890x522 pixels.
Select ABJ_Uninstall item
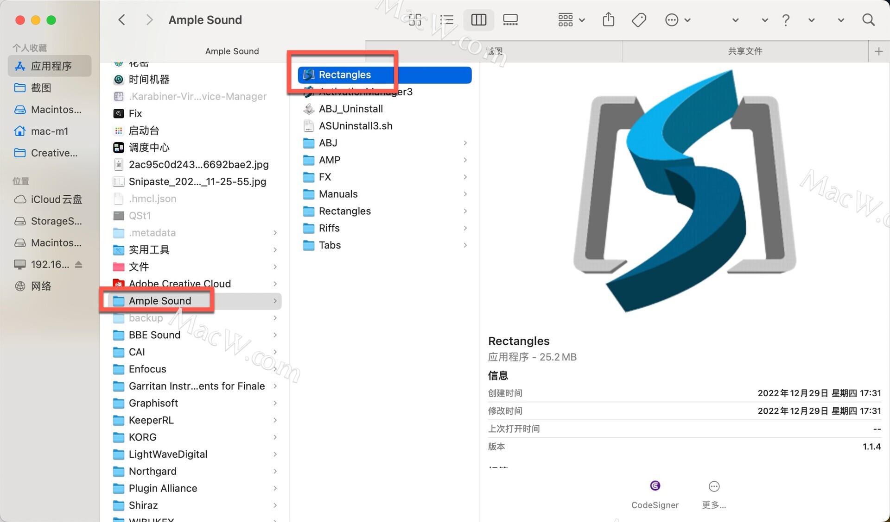385,109
